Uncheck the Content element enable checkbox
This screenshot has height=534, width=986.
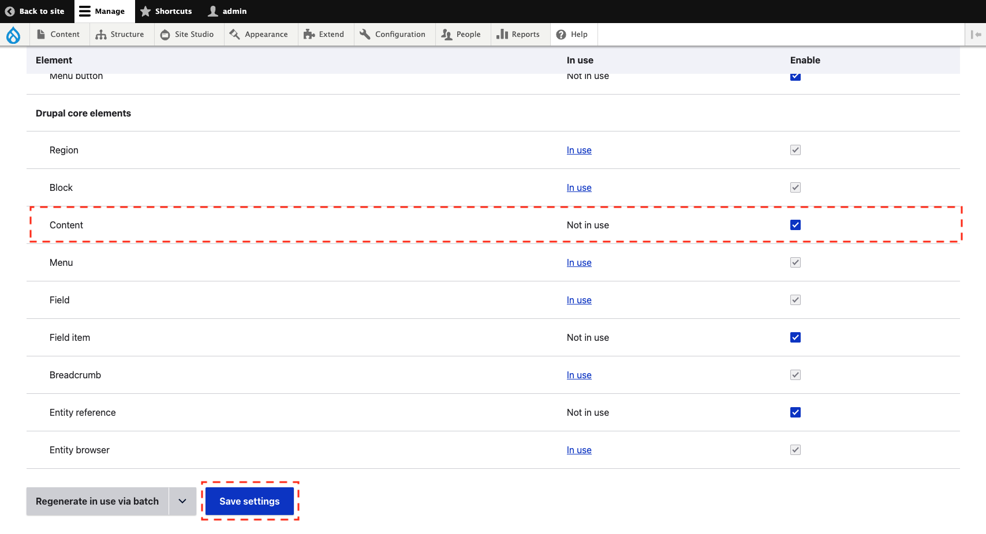(x=795, y=225)
